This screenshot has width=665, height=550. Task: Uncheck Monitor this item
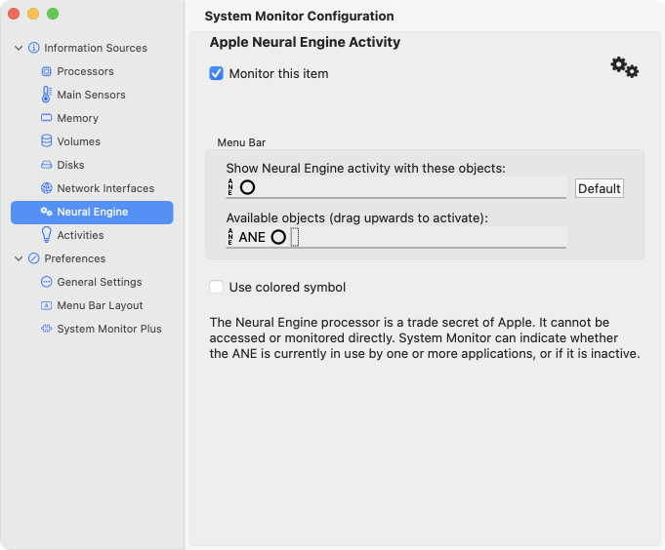click(216, 73)
